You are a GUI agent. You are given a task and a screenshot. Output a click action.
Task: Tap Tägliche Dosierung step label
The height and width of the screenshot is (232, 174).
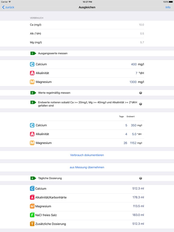pyautogui.click(x=50, y=178)
